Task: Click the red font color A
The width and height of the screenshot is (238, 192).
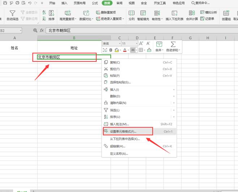Action: click(125, 50)
